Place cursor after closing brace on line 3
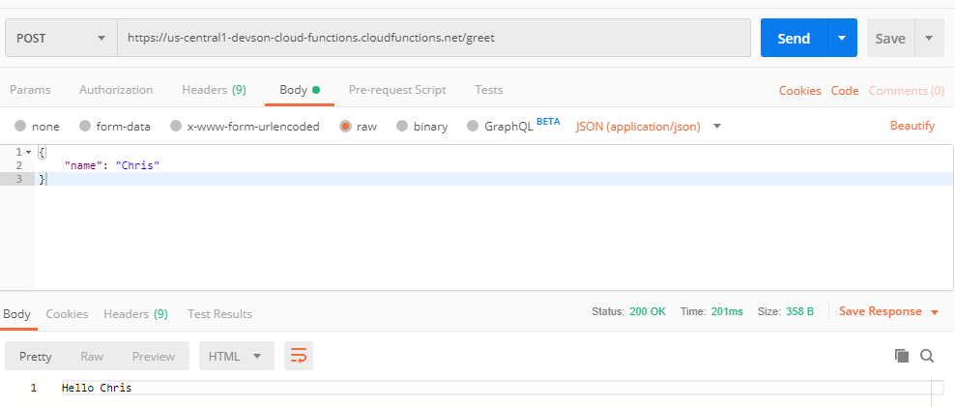 pyautogui.click(x=46, y=179)
